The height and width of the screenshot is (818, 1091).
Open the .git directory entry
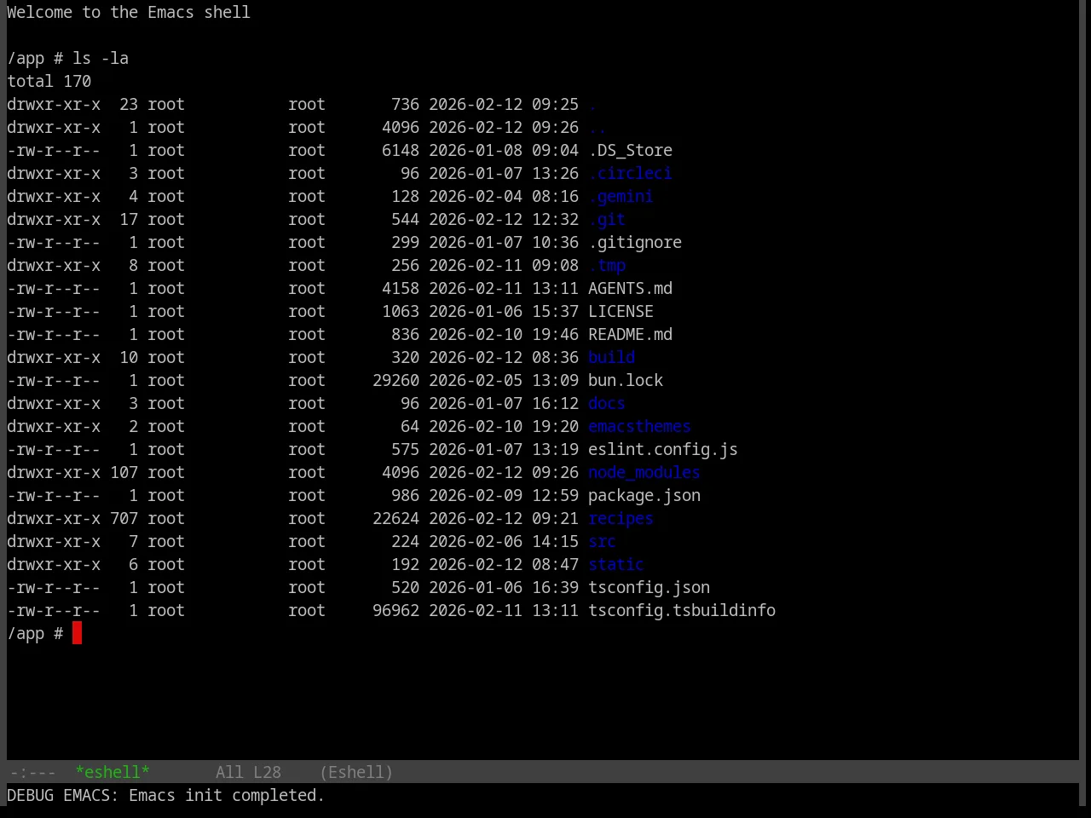click(607, 220)
